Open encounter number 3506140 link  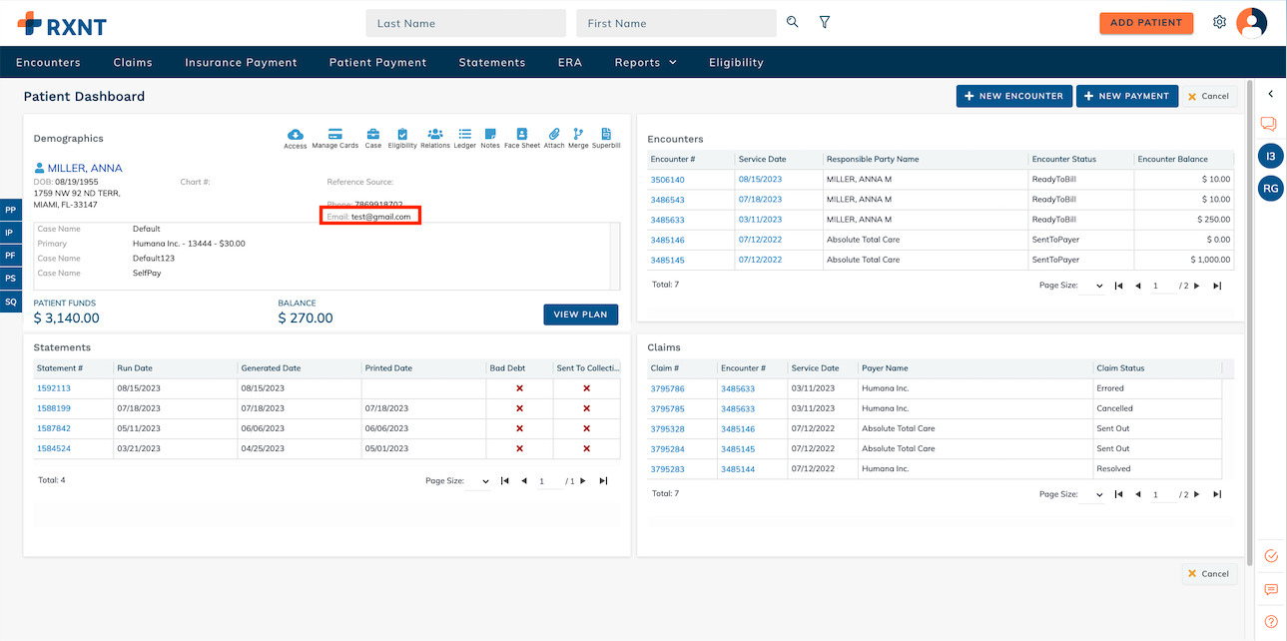coord(668,180)
